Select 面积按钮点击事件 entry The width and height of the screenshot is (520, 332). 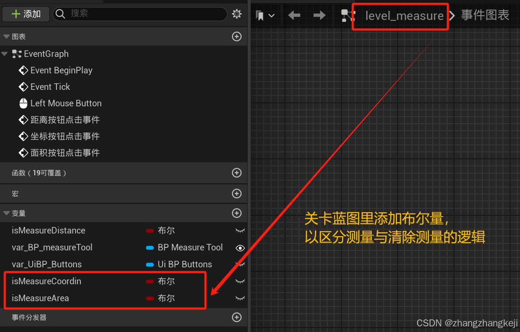tap(65, 153)
